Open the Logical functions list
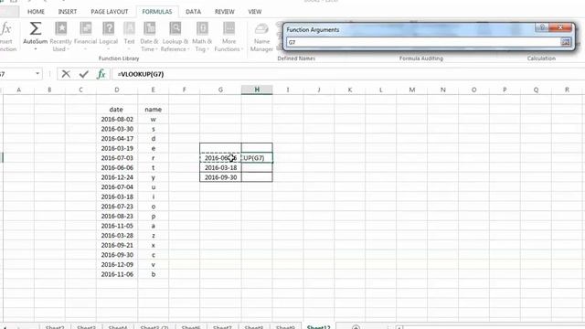585x329 pixels. point(109,37)
